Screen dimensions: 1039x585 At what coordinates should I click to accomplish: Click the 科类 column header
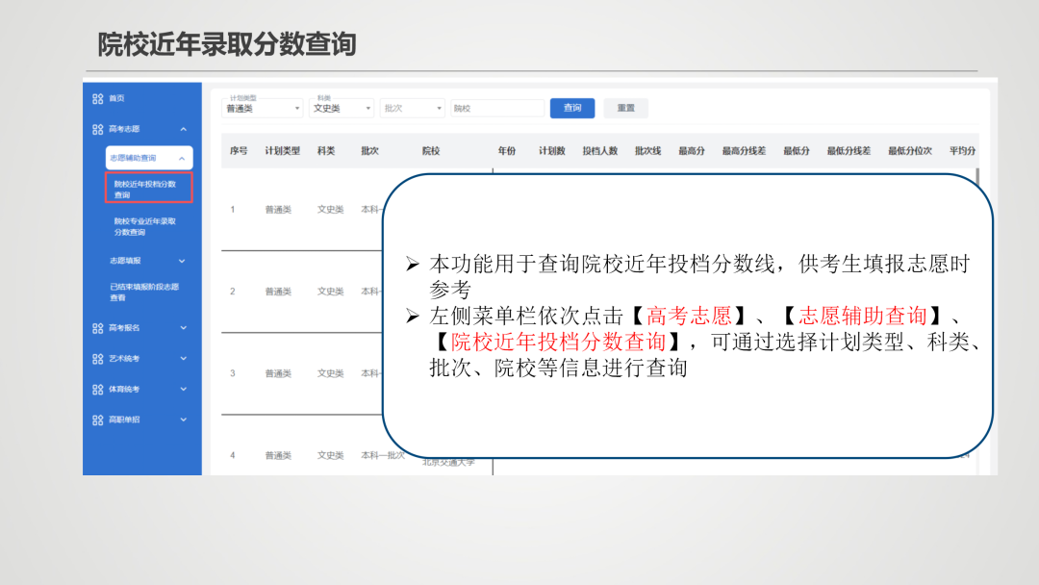click(x=325, y=151)
